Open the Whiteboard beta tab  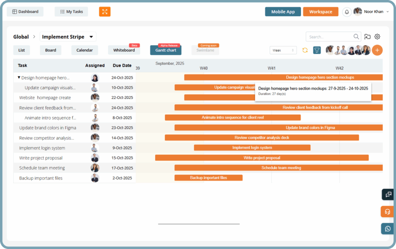[124, 50]
